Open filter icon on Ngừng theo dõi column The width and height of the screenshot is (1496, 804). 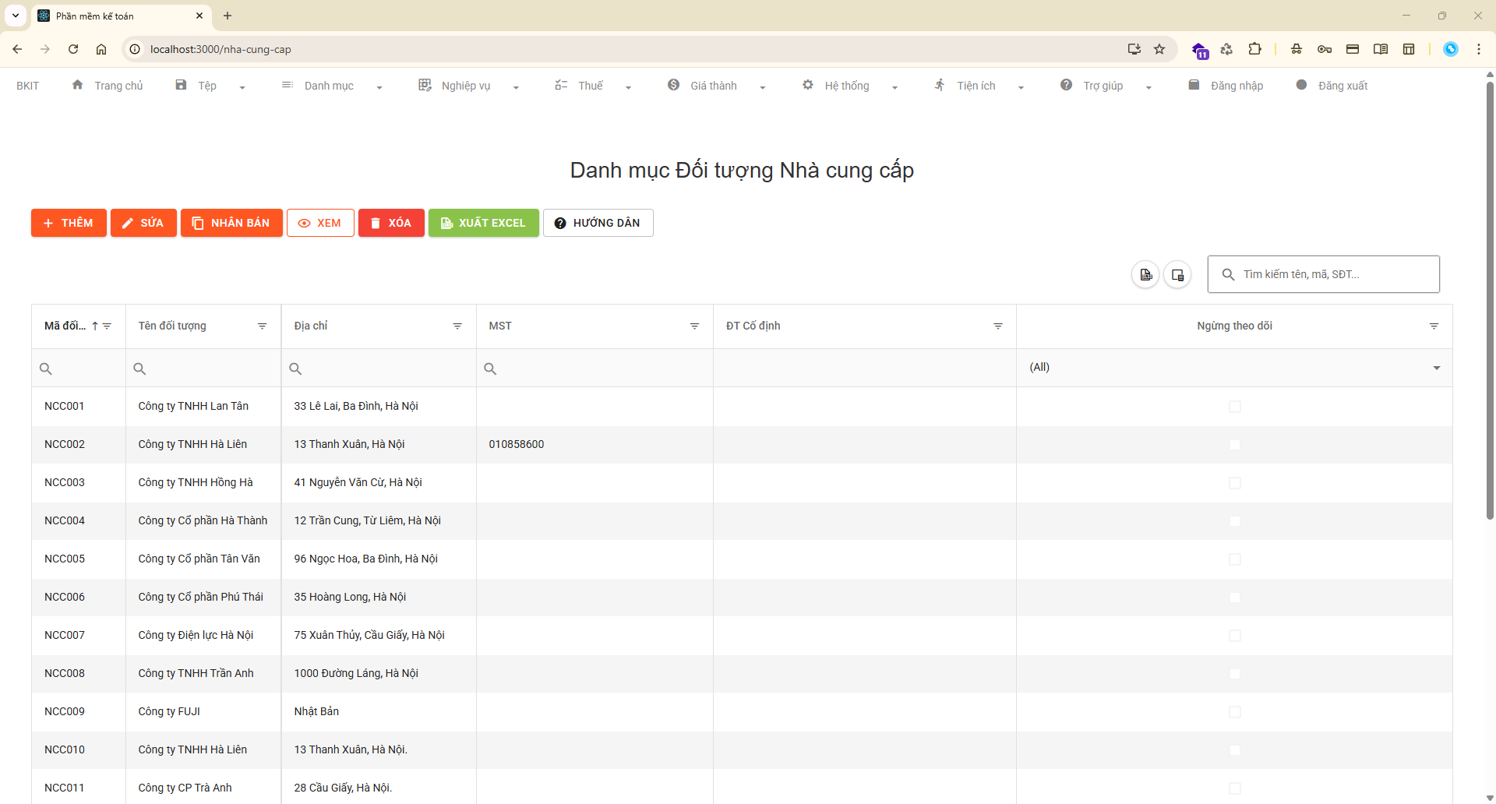tap(1434, 326)
